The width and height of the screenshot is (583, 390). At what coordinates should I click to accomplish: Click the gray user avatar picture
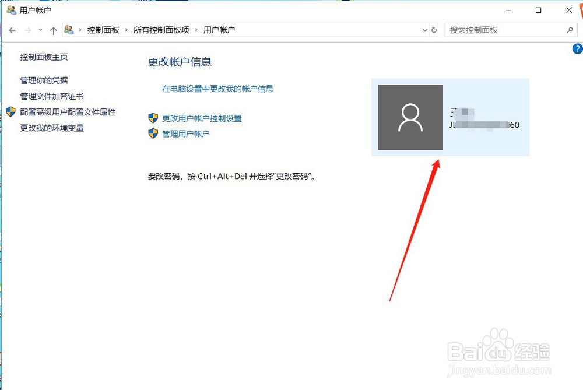[x=410, y=118]
